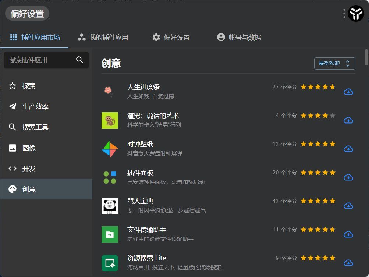This screenshot has height=277, width=369.
Task: Click the 4 个评分 rating count
Action: [286, 116]
